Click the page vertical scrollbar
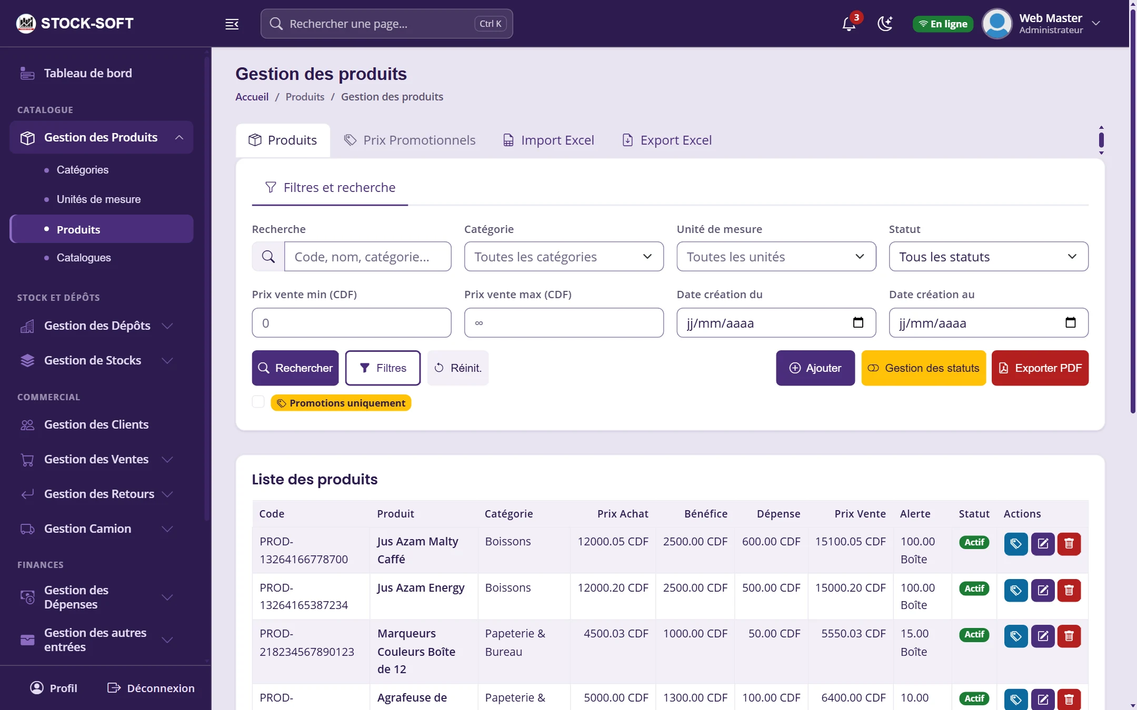Screen dimensions: 1137x710 coord(1133,210)
